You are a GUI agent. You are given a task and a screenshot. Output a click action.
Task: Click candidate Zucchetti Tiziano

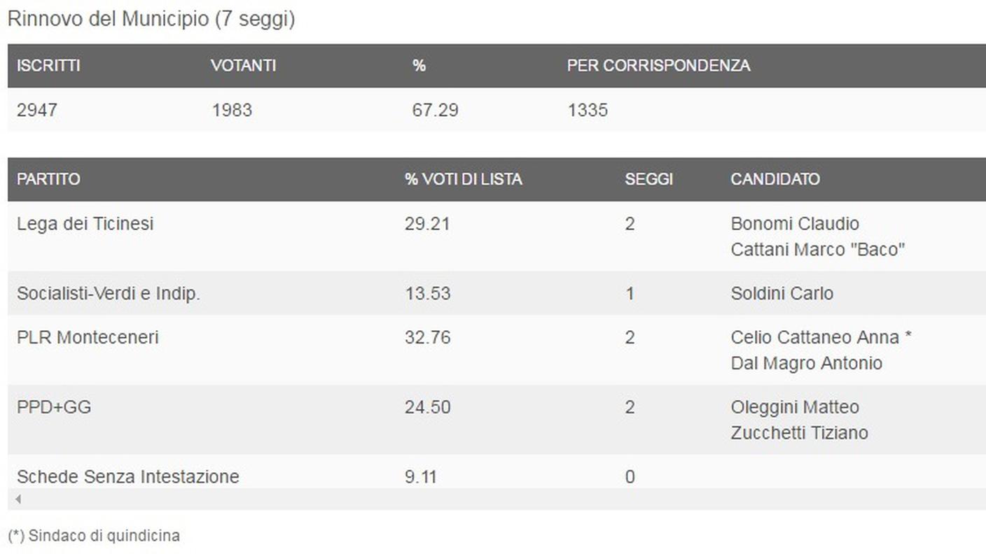click(x=799, y=433)
